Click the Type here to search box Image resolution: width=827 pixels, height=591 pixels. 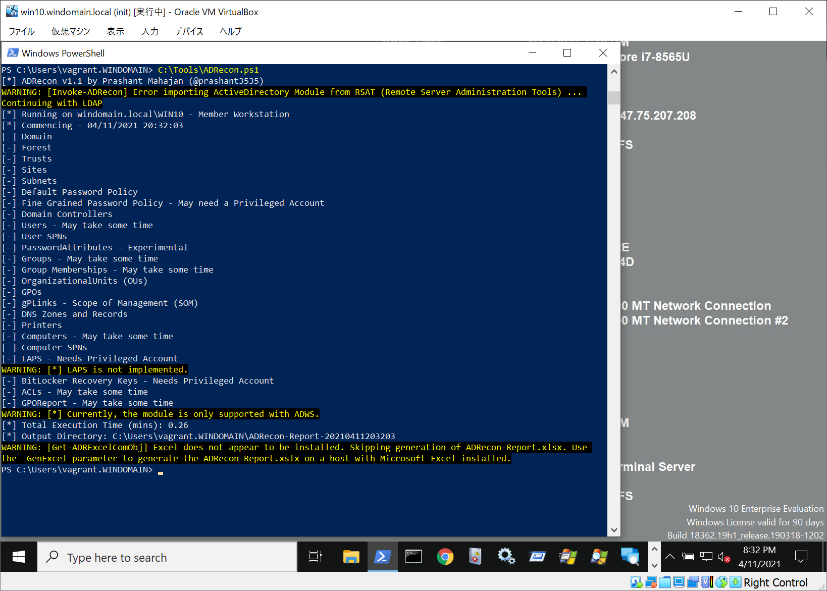pos(167,557)
